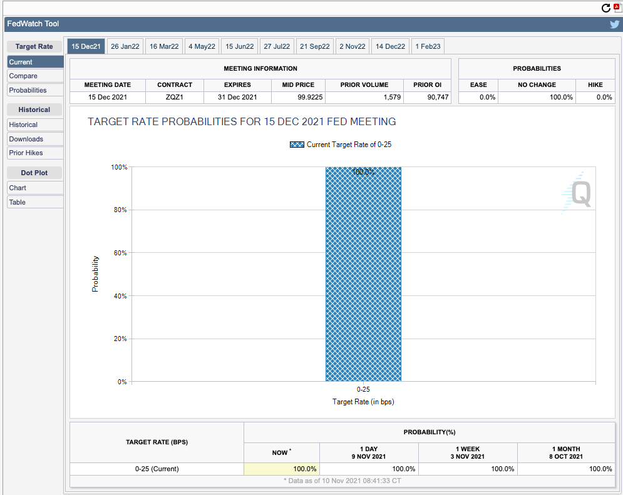The width and height of the screenshot is (623, 495).
Task: Click the 1 DAY 9 NOV 2021 column header
Action: (x=369, y=452)
